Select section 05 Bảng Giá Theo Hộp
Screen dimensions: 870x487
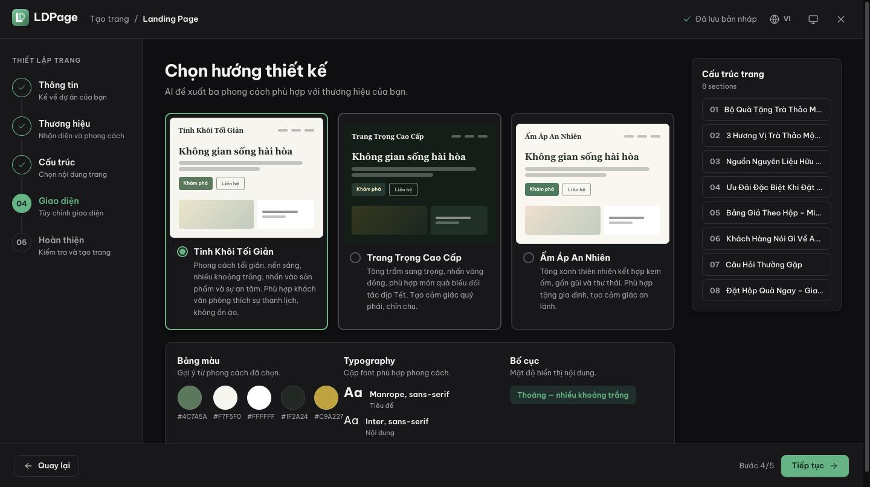[x=767, y=213]
